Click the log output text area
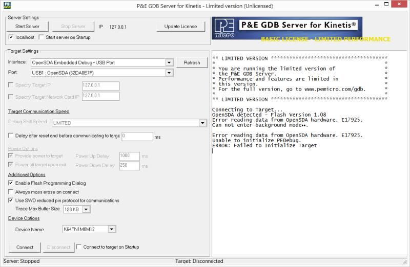The width and height of the screenshot is (410, 267). (x=310, y=153)
